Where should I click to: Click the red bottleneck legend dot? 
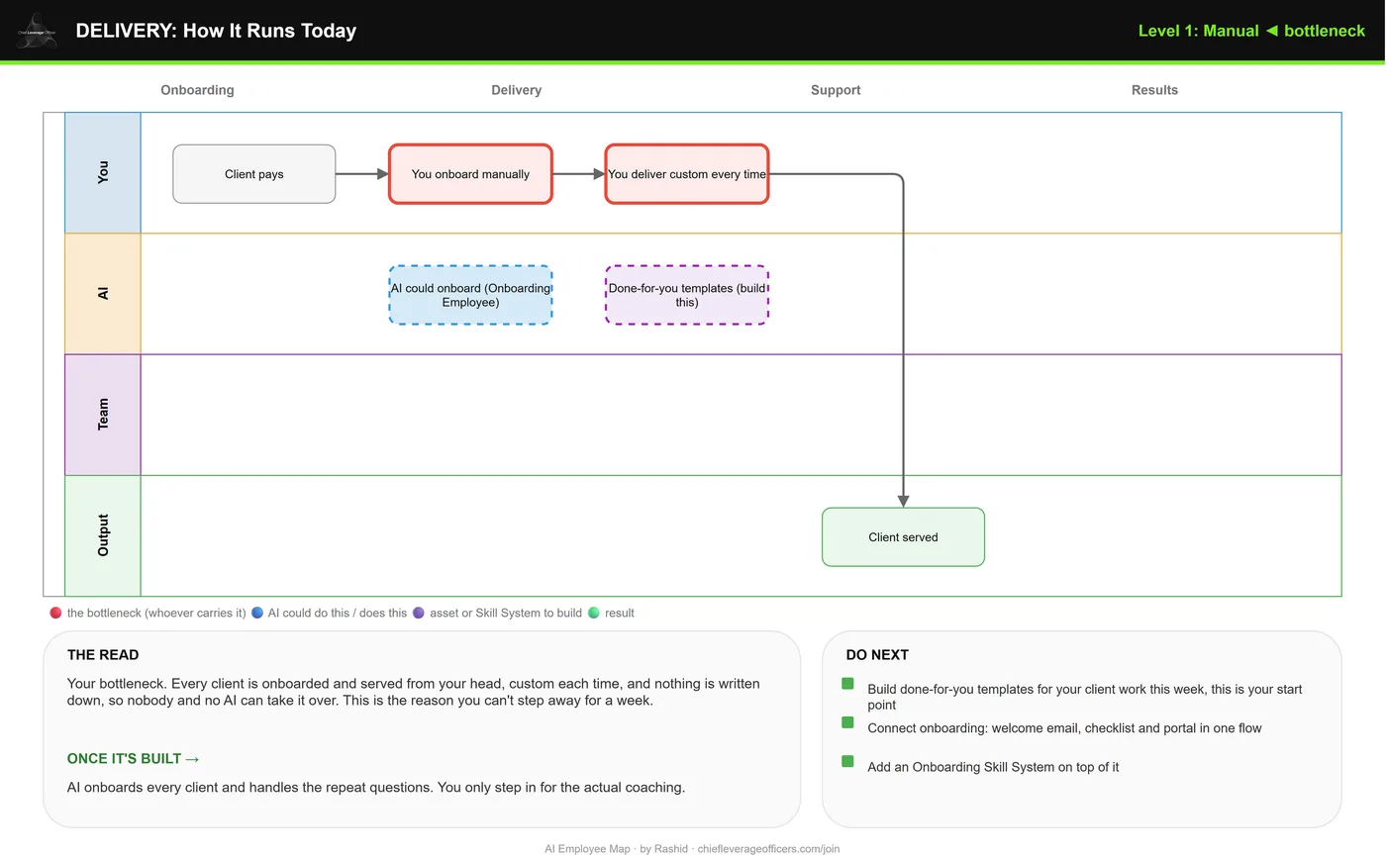coord(55,613)
